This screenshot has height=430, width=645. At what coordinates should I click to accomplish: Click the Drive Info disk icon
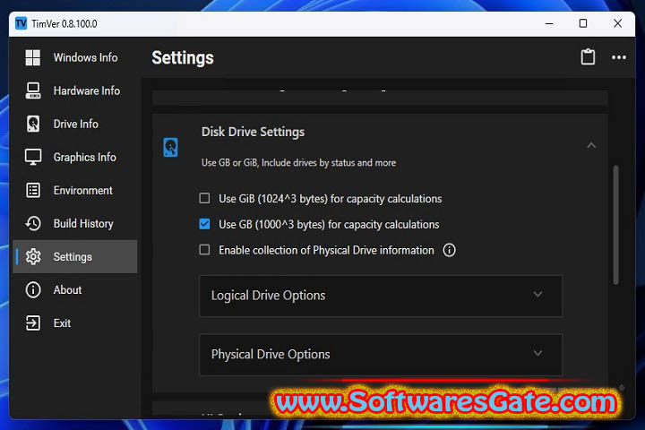click(33, 124)
